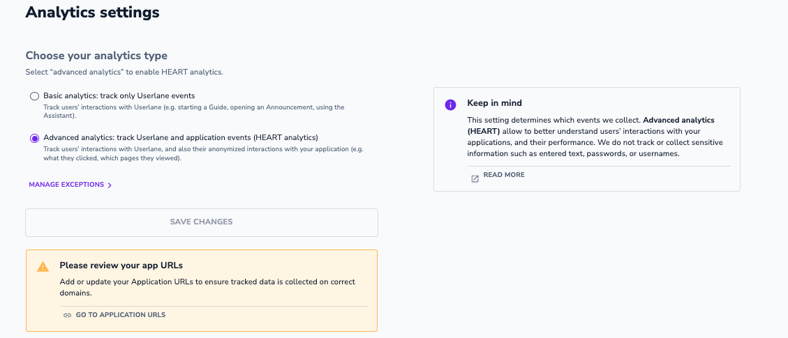The width and height of the screenshot is (788, 338).
Task: Select the Advanced analytics radio button
Action: pyautogui.click(x=34, y=138)
